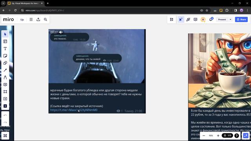This screenshot has height=141, width=251.
Task: Open more apps plus button in toolbar
Action: point(5,106)
